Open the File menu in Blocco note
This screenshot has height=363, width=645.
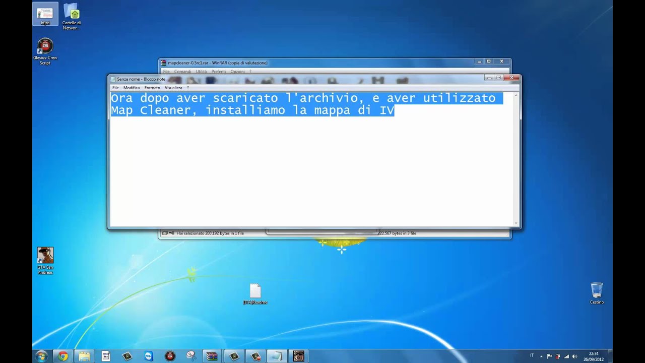tap(115, 88)
